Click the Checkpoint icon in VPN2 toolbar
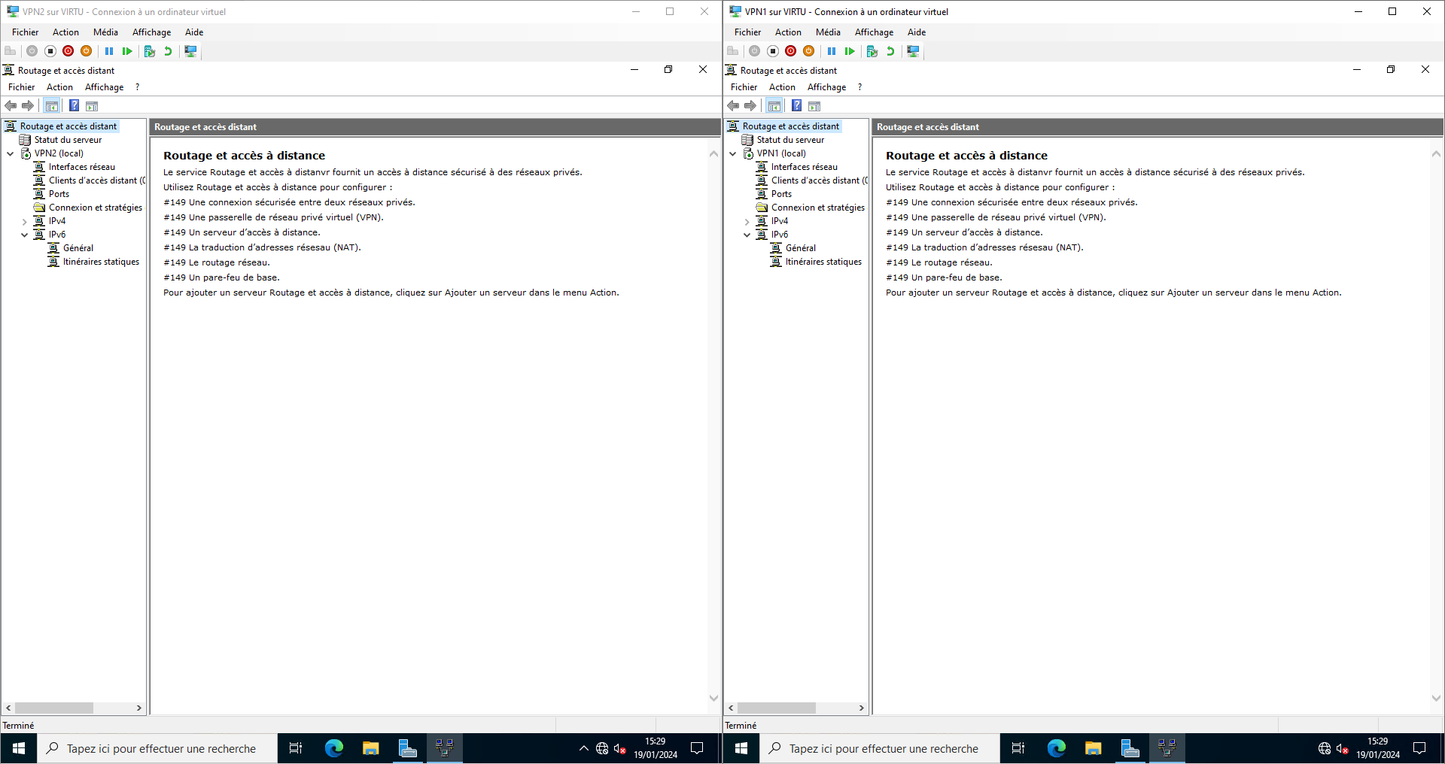1445x764 pixels. pyautogui.click(x=150, y=51)
